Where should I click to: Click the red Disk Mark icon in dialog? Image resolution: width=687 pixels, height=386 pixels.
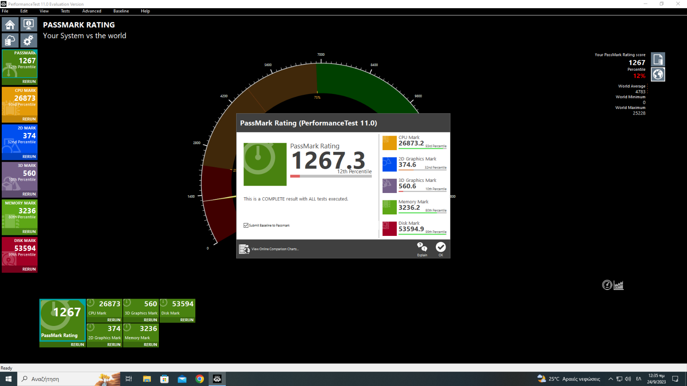(x=389, y=229)
